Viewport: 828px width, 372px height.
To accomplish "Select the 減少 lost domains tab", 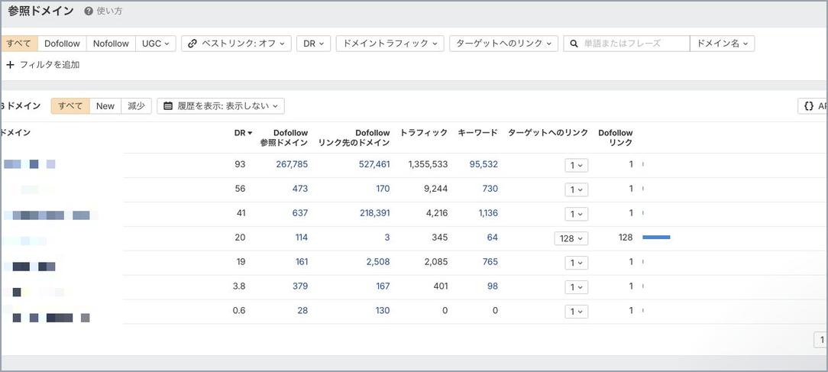I will (136, 105).
